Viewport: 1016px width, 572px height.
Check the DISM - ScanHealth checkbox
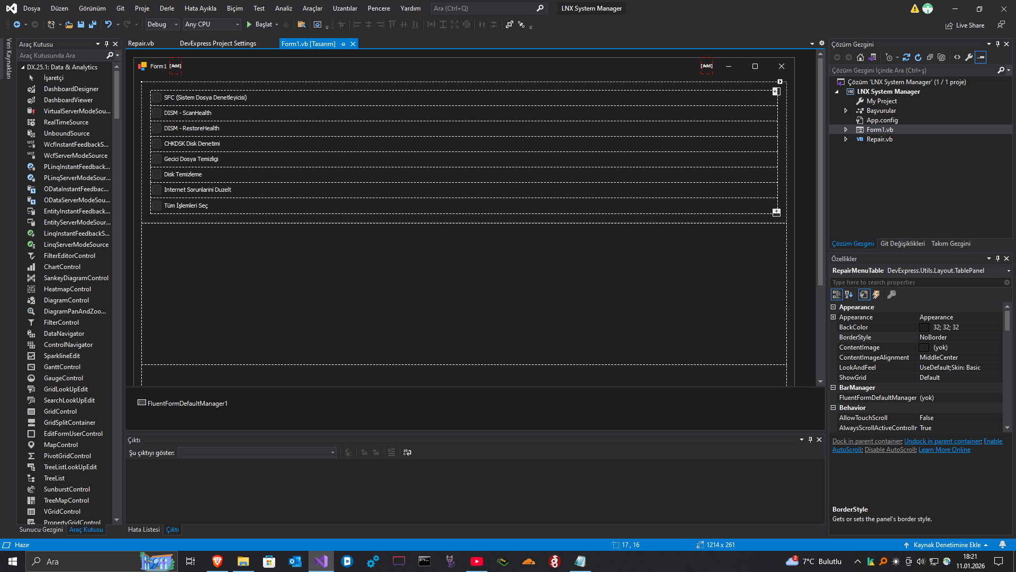pyautogui.click(x=157, y=113)
